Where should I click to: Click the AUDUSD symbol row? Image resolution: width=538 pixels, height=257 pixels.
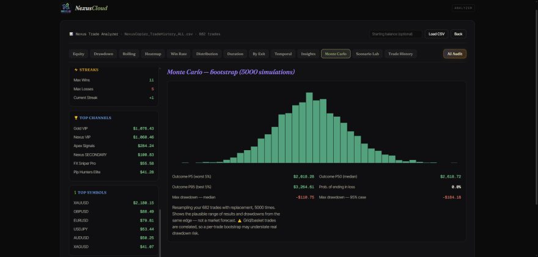coord(114,238)
